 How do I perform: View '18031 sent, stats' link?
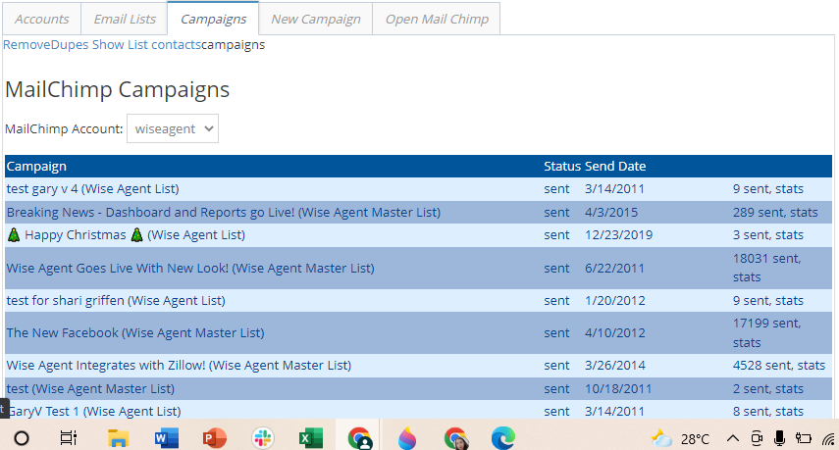coord(766,268)
